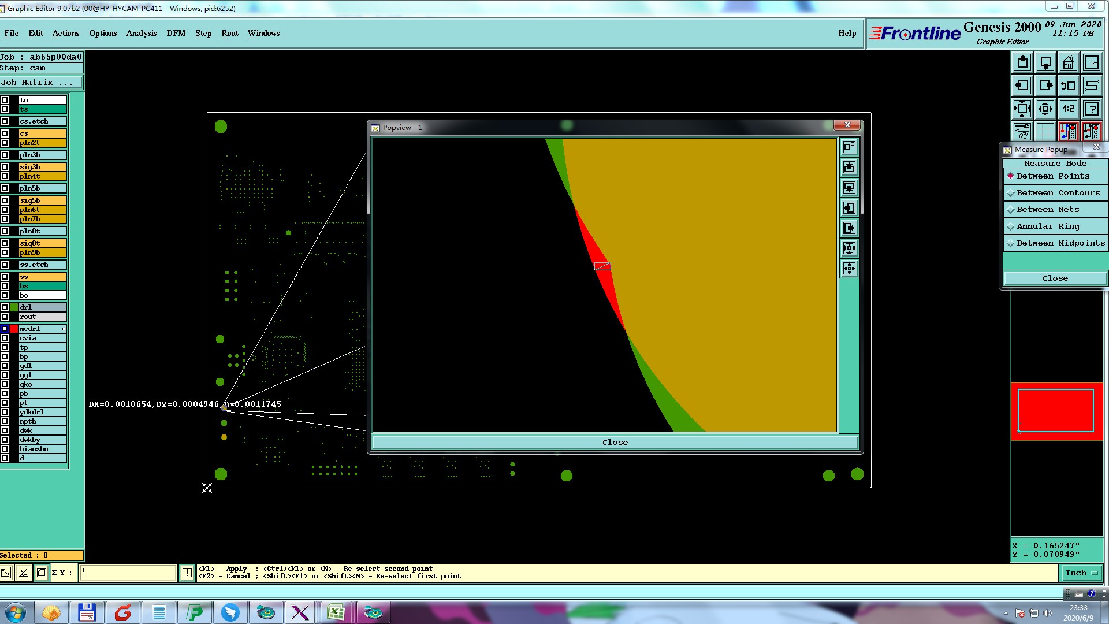Select Annular Ring measure mode

1048,226
